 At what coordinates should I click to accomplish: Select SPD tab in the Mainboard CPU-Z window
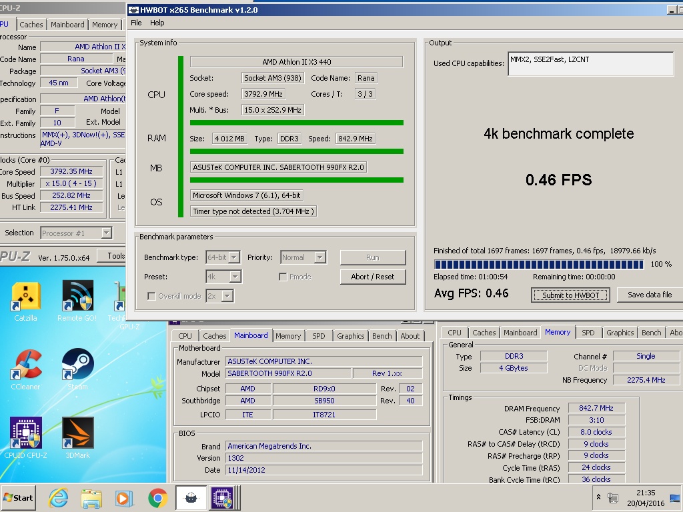pyautogui.click(x=318, y=336)
